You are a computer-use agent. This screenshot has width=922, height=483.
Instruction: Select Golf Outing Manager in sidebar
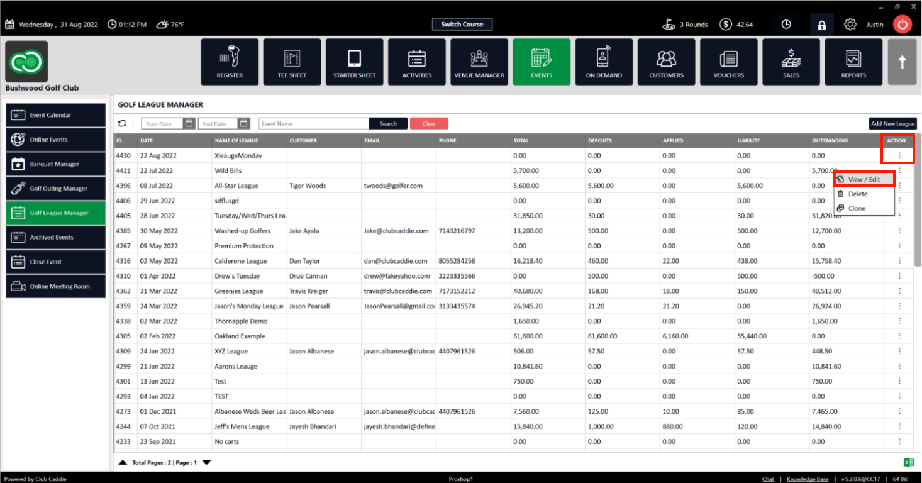pyautogui.click(x=57, y=189)
